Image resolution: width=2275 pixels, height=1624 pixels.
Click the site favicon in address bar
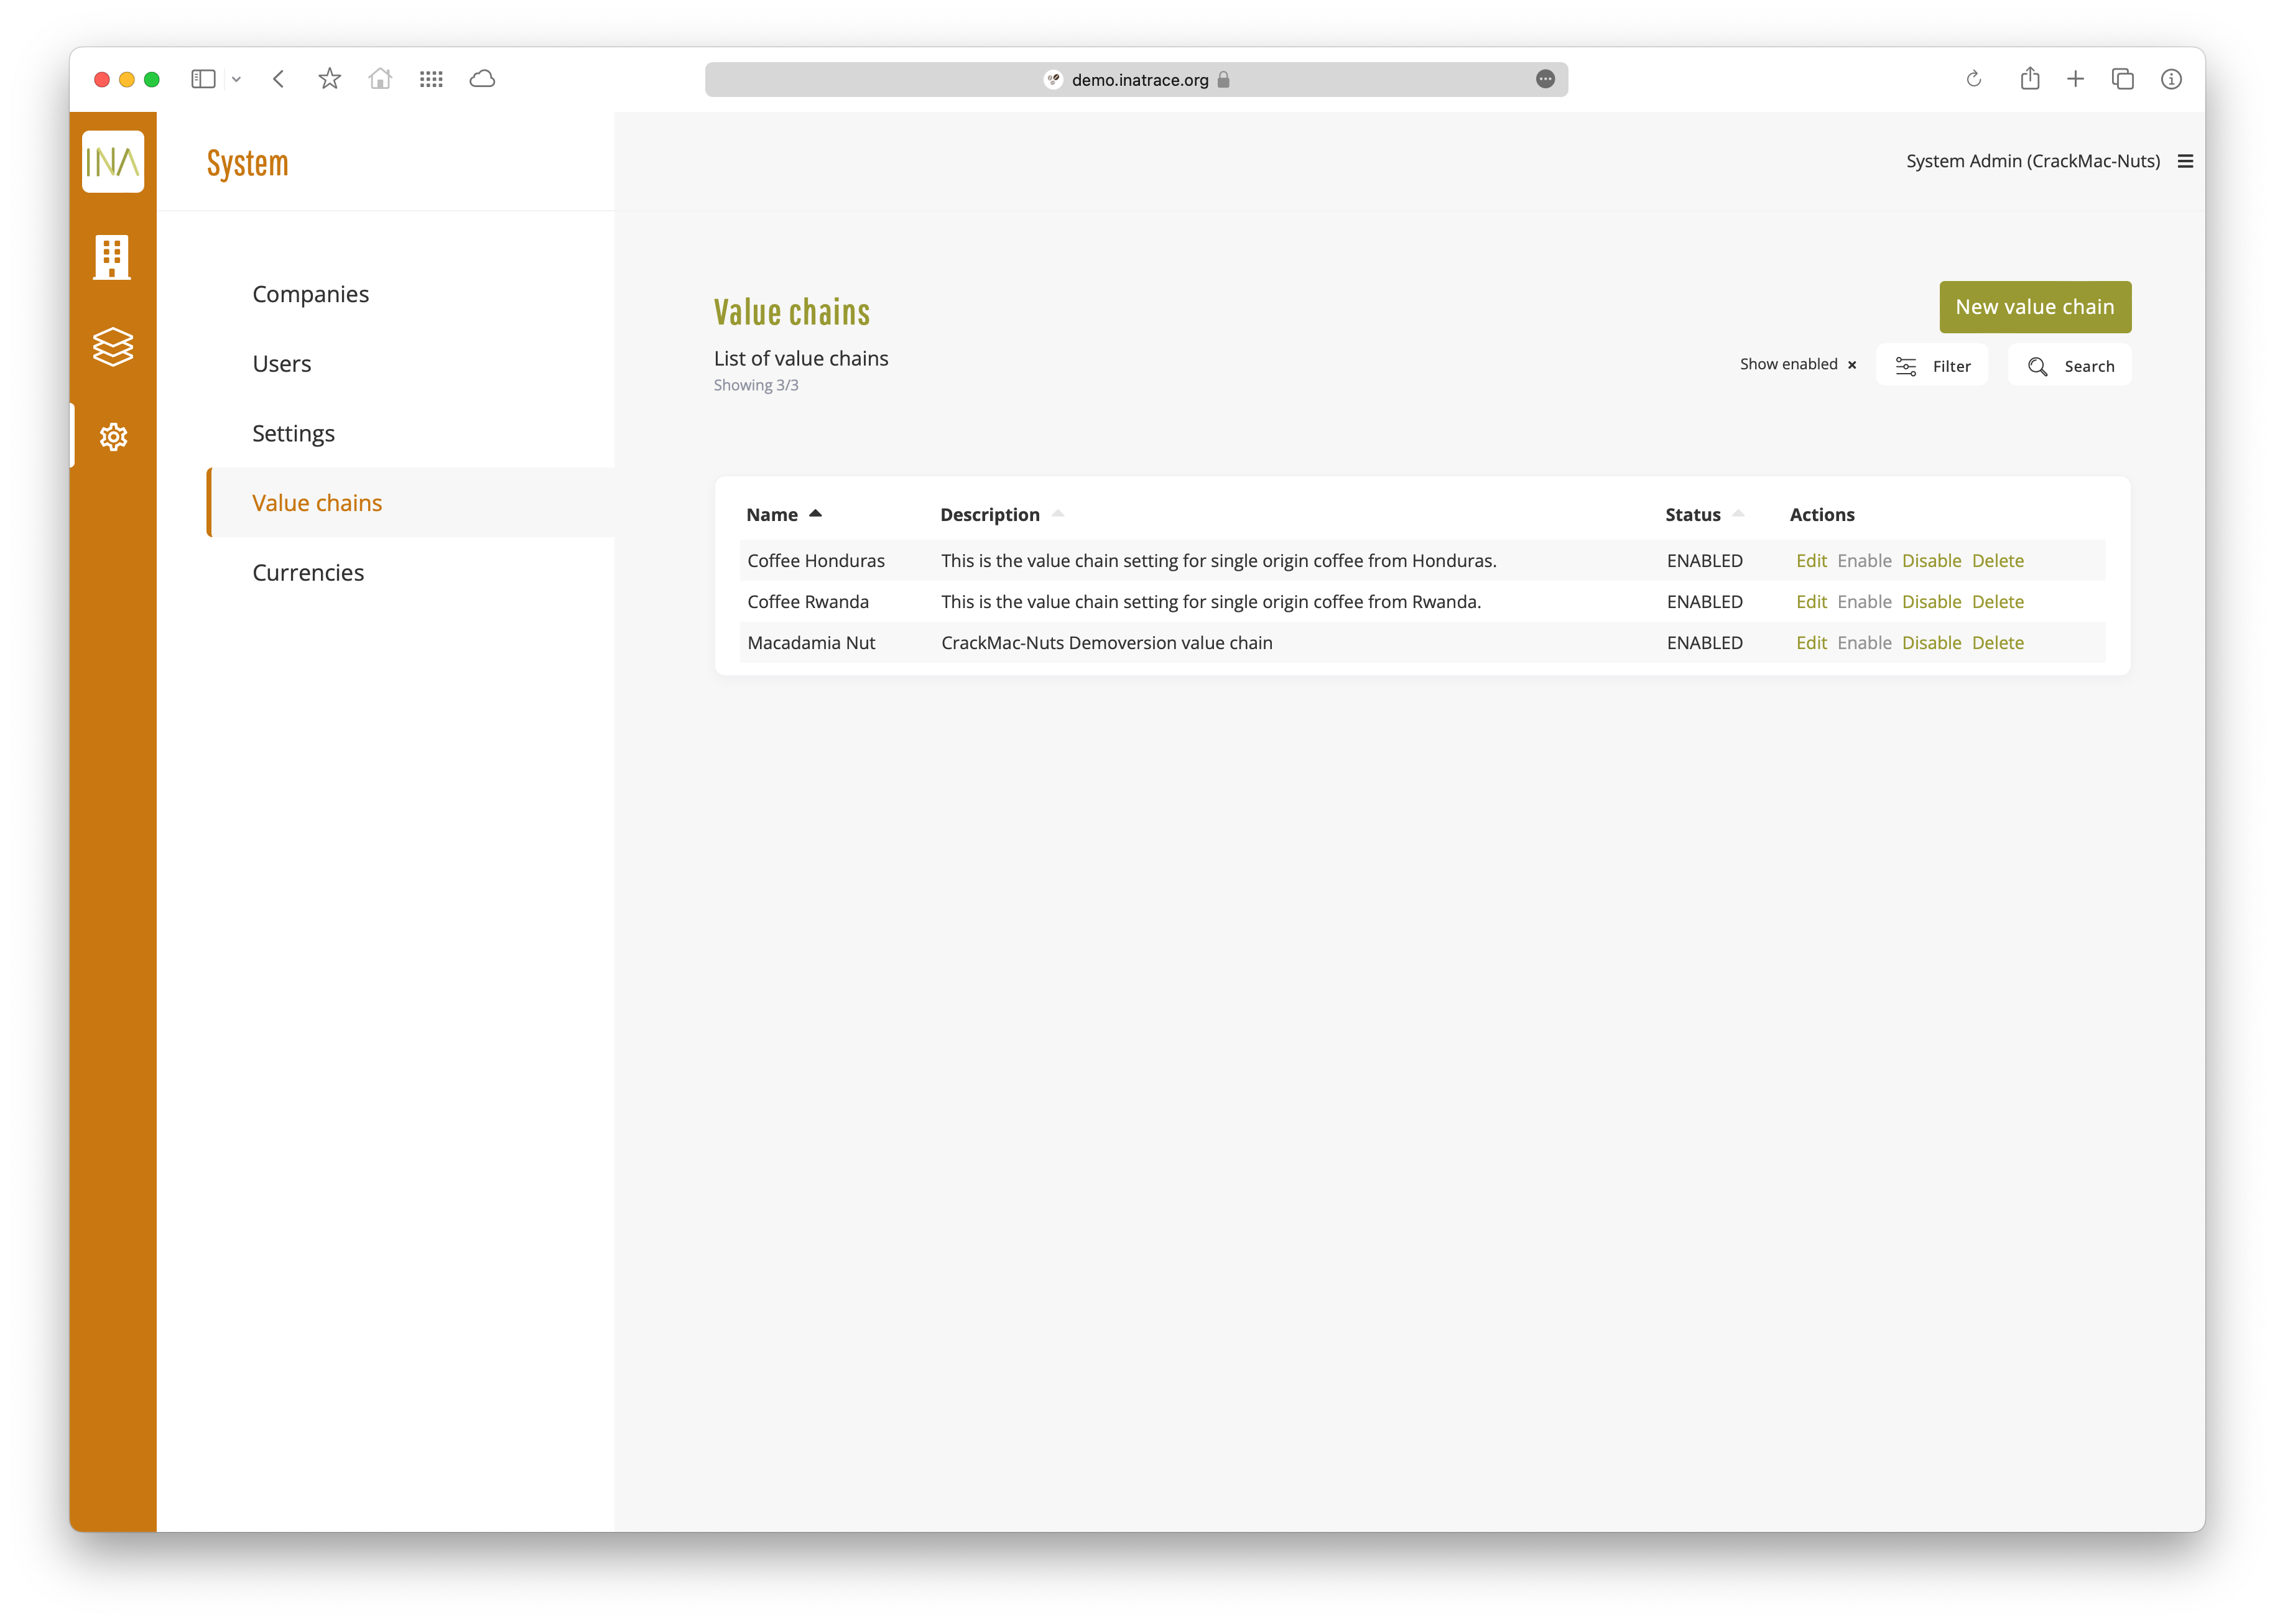click(1053, 80)
